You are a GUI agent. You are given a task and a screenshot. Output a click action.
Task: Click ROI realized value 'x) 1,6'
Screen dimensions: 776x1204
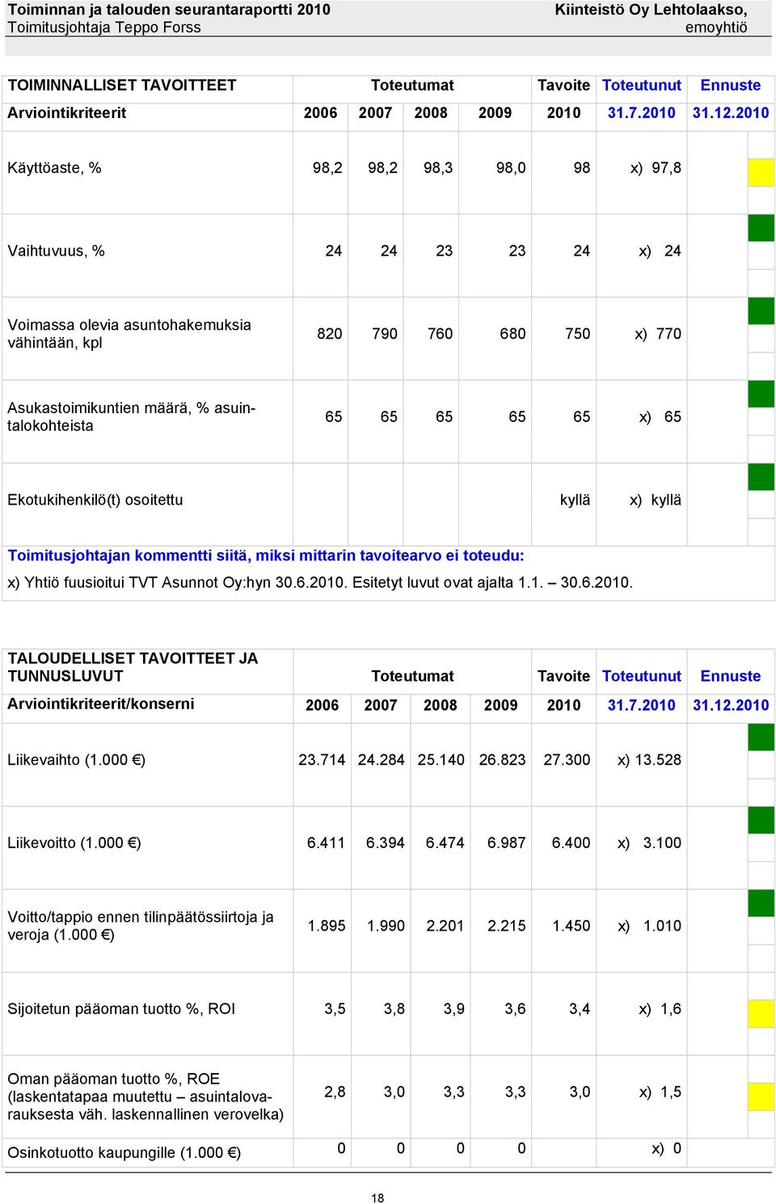click(x=660, y=1008)
